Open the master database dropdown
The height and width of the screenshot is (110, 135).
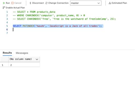click(86, 3)
